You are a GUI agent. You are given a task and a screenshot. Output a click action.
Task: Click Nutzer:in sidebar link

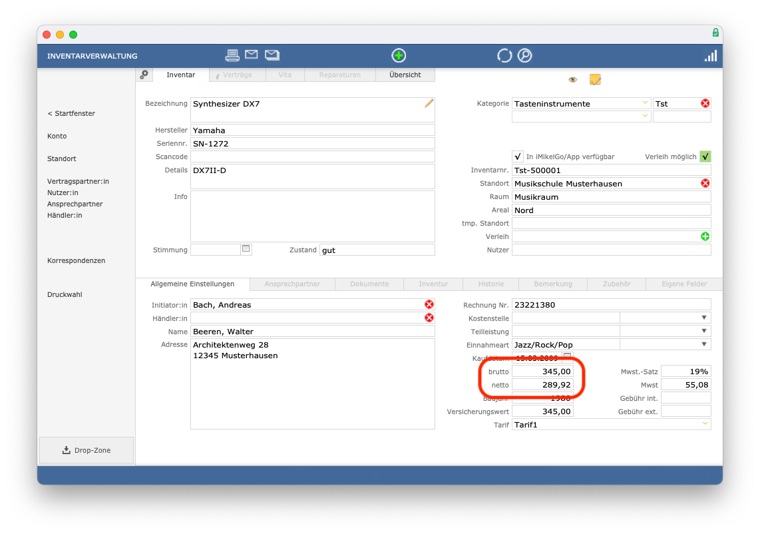tap(63, 192)
